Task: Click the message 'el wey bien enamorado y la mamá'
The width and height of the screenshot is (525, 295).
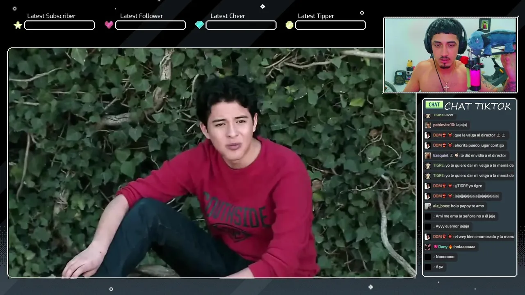Action: (x=484, y=236)
